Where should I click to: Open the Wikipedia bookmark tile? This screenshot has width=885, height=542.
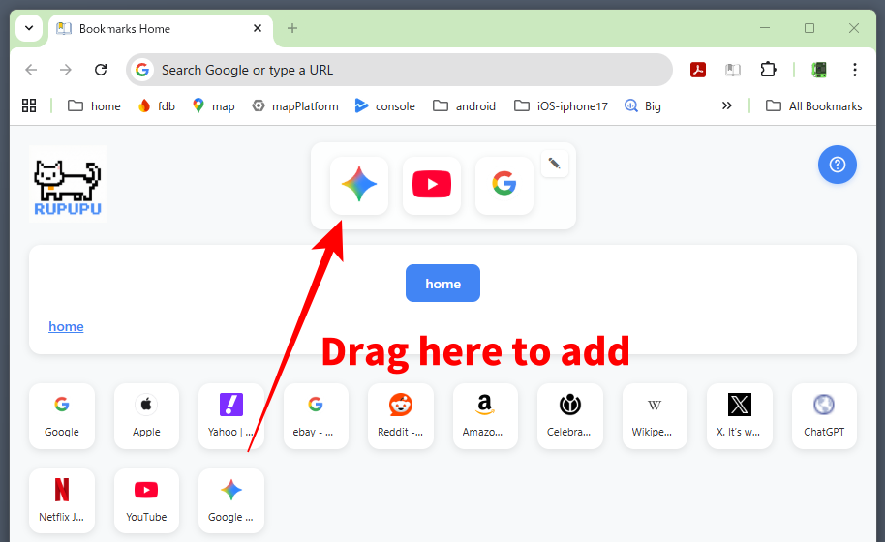[x=655, y=416]
